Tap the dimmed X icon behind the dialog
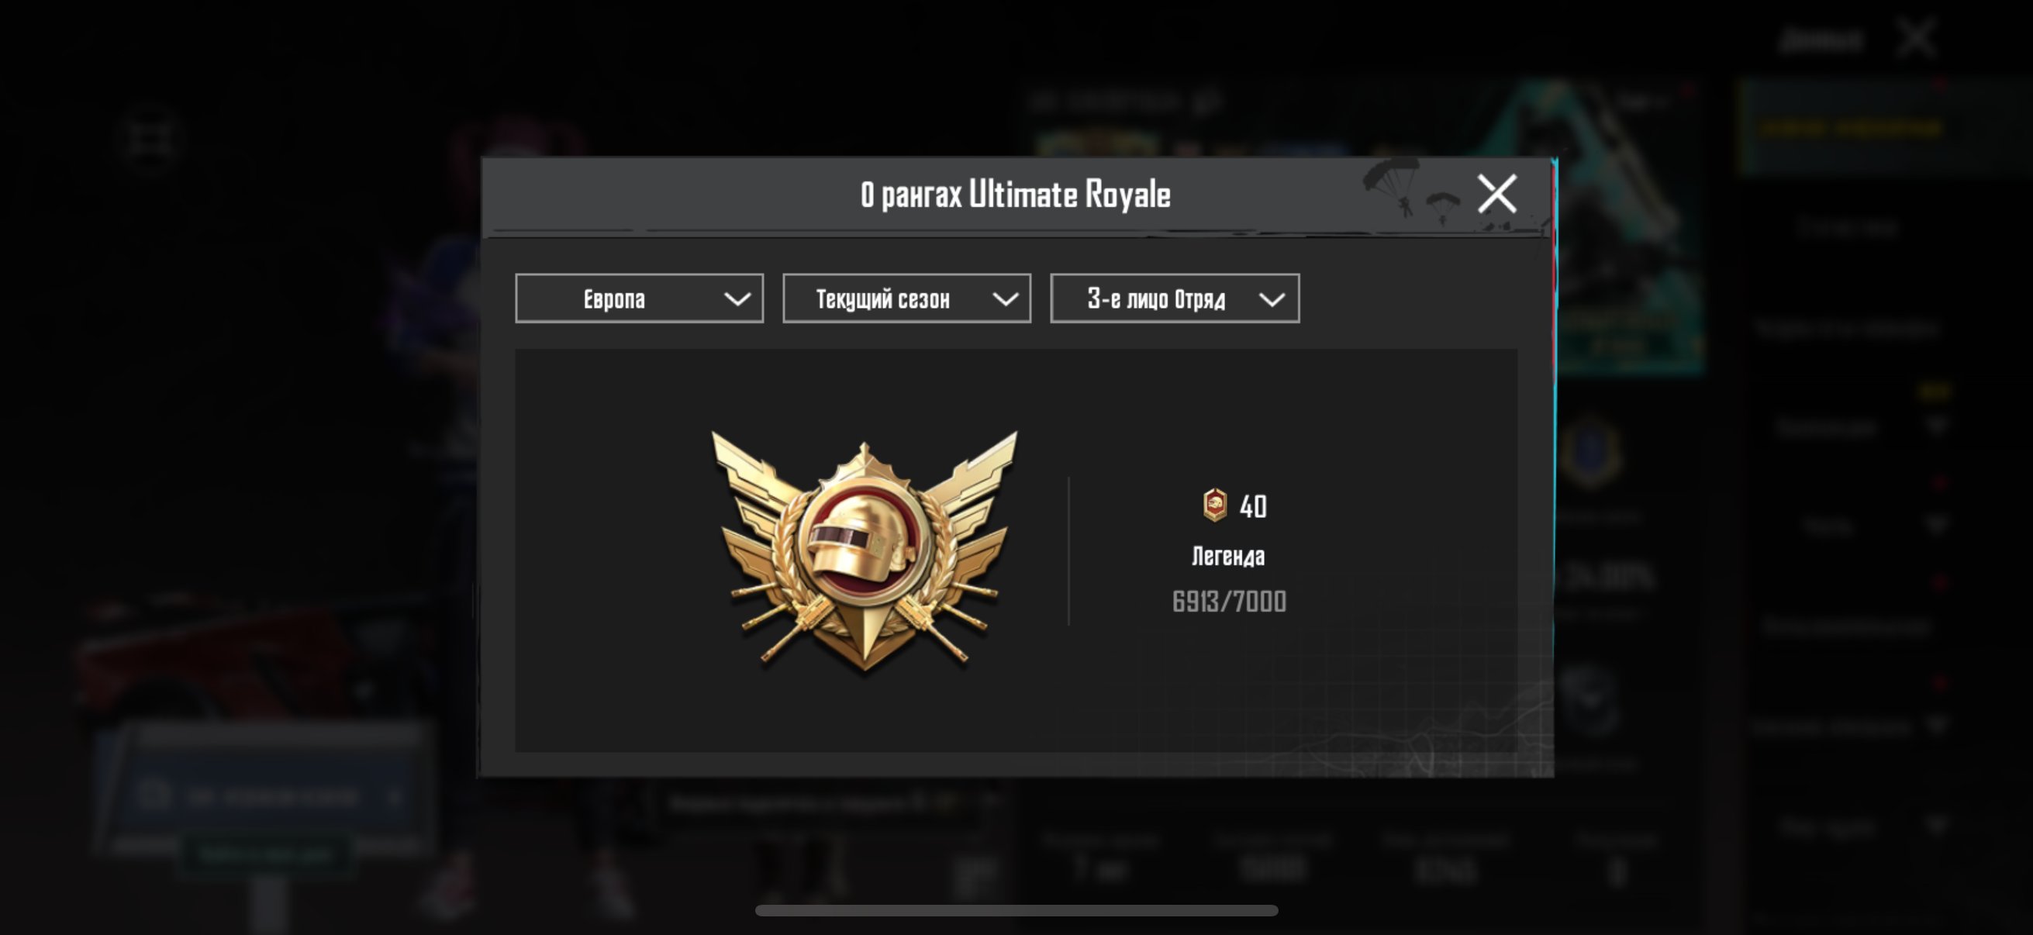The height and width of the screenshot is (935, 2033). pos(1917,39)
